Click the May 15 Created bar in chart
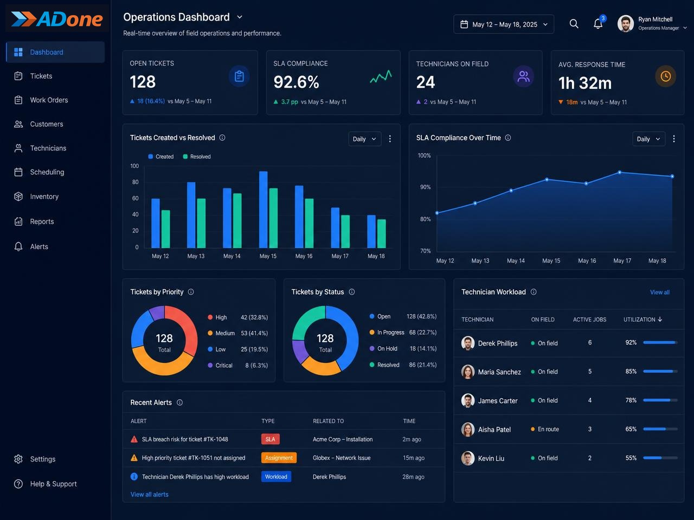Image resolution: width=694 pixels, height=520 pixels. 264,210
